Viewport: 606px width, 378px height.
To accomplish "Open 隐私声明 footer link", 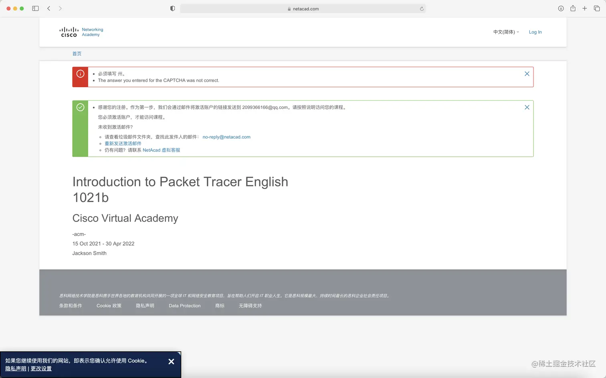I will tap(145, 306).
